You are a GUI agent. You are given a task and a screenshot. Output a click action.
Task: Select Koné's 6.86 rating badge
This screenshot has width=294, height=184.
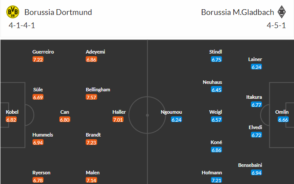click(216, 150)
